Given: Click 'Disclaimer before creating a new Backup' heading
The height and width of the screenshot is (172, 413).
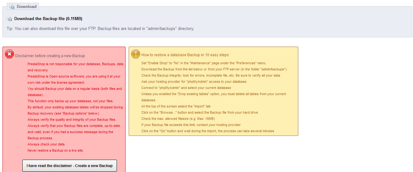Looking at the screenshot, I should (50, 56).
